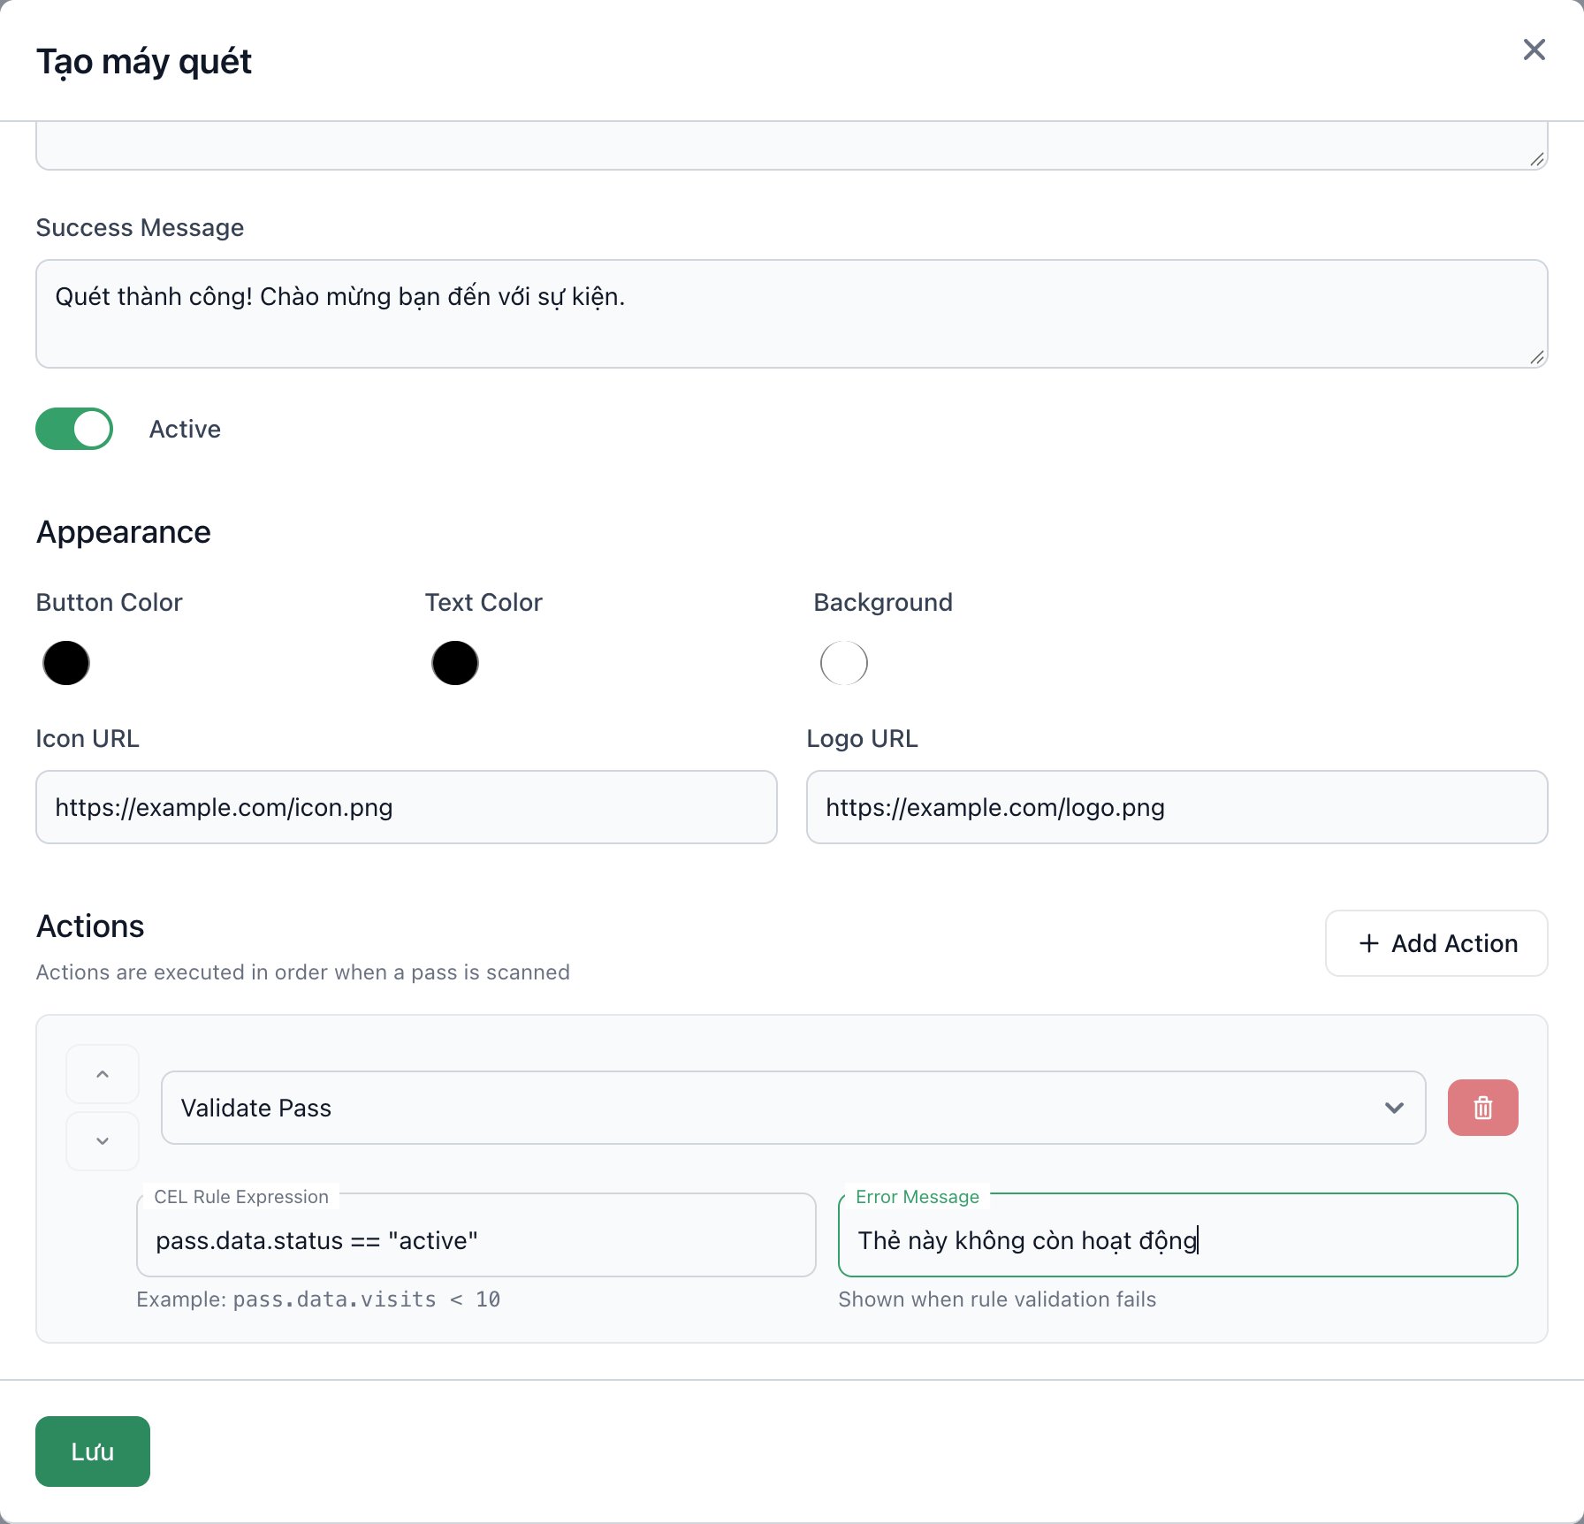Click the Appearance section heading

pos(124,532)
